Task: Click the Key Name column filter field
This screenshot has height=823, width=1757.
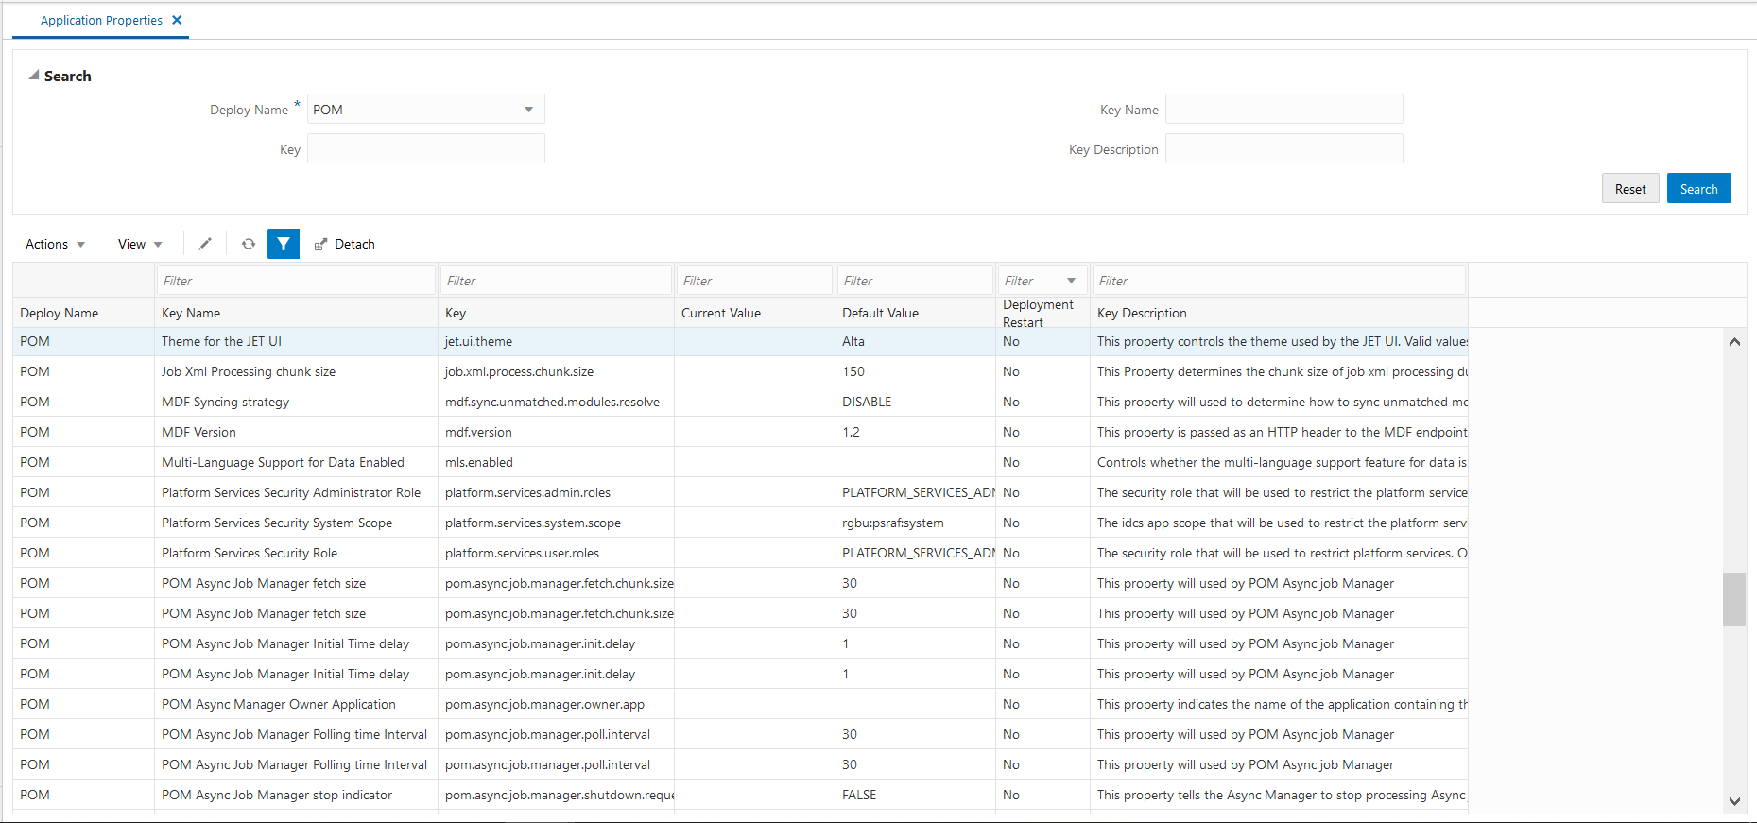Action: click(x=296, y=281)
